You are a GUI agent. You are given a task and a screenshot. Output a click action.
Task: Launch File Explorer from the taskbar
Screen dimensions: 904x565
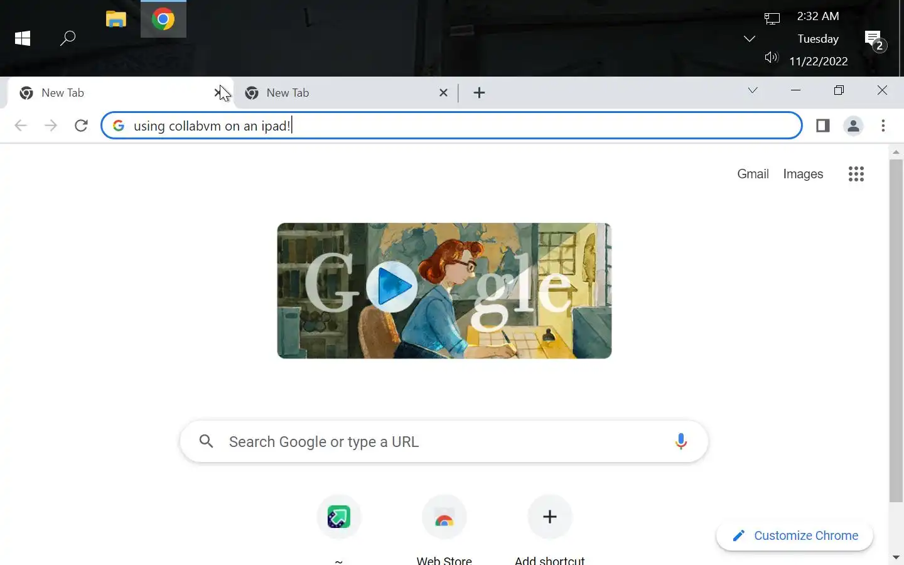pyautogui.click(x=116, y=19)
